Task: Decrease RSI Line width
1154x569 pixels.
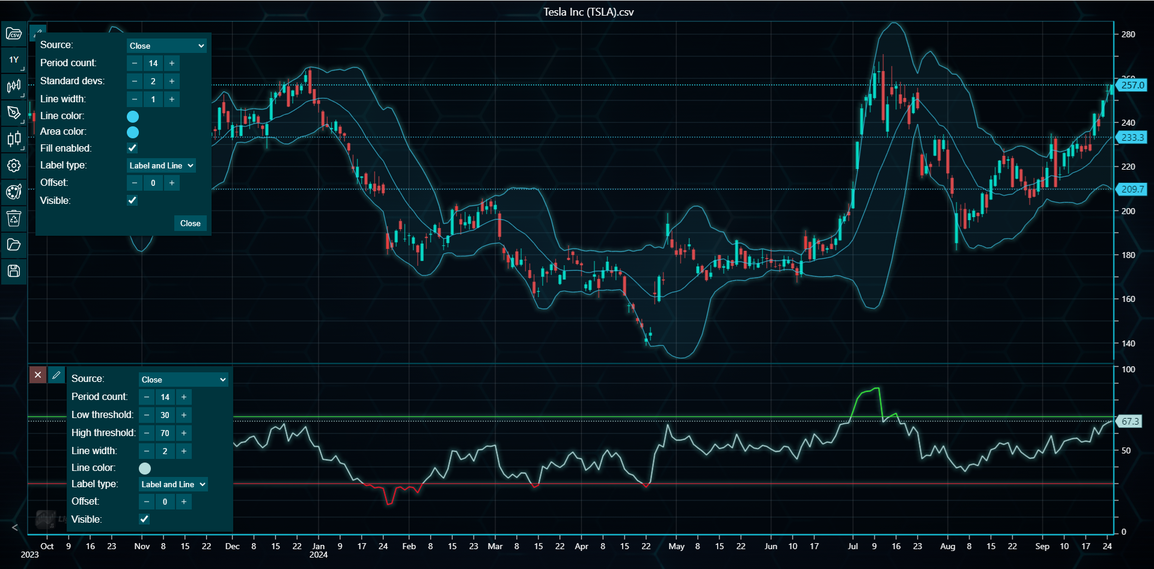Action: click(x=147, y=451)
